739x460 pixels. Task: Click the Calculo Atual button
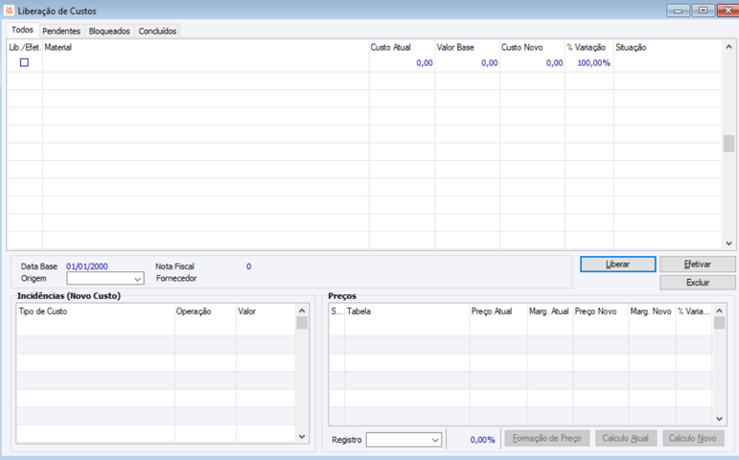tap(625, 438)
